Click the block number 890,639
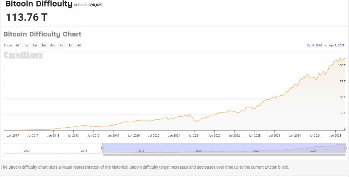Image resolution: width=349 pixels, height=177 pixels. 95,5
